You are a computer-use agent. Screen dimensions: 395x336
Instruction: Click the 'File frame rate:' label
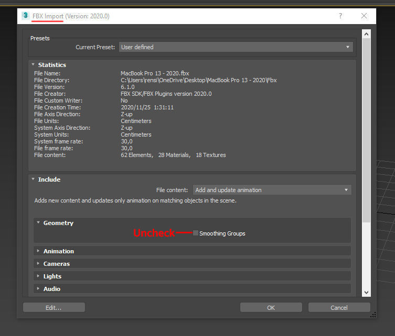click(x=54, y=148)
